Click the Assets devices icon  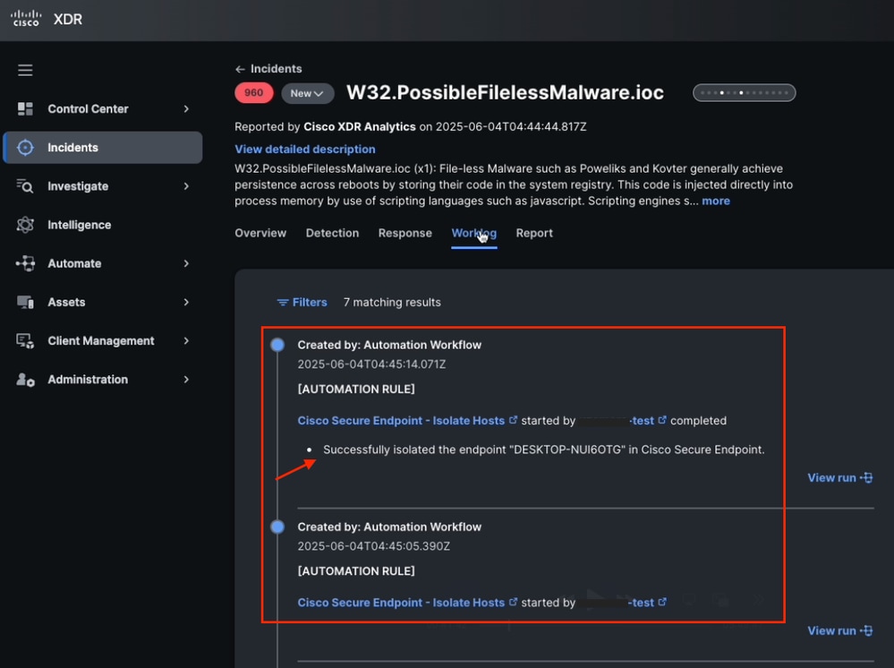tap(25, 303)
